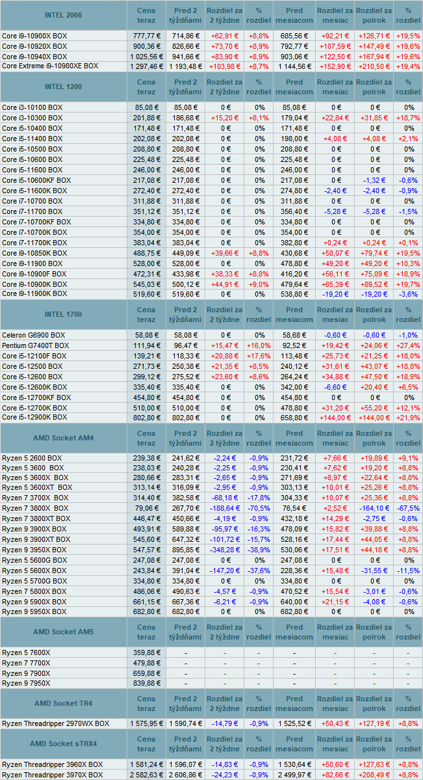Image resolution: width=423 pixels, height=780 pixels.
Task: Click Ryzen Threadripper 3960X BOX name
Action: (x=52, y=764)
